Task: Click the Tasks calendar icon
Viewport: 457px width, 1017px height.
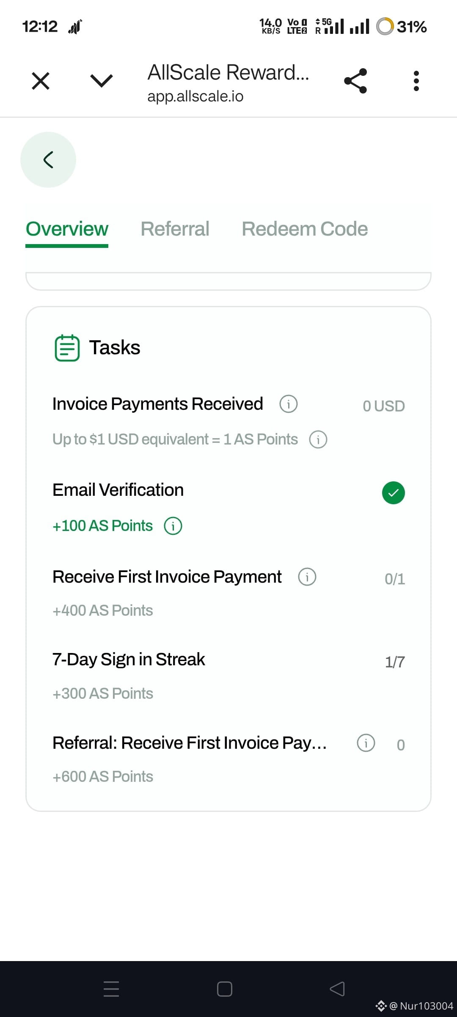Action: (x=67, y=348)
